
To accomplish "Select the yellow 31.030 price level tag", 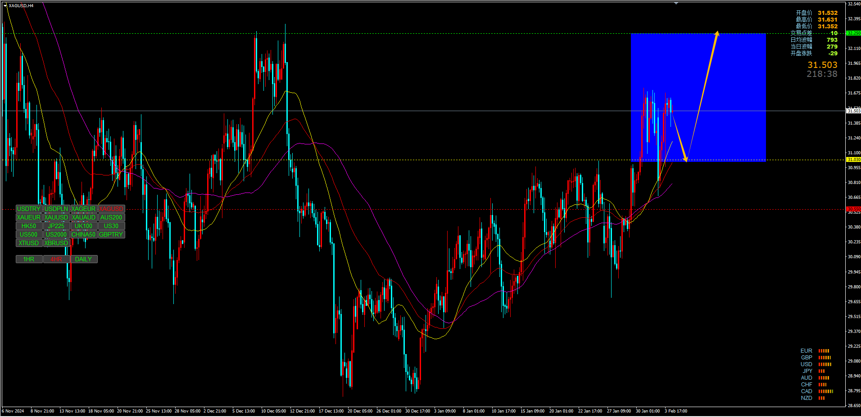I will point(853,160).
